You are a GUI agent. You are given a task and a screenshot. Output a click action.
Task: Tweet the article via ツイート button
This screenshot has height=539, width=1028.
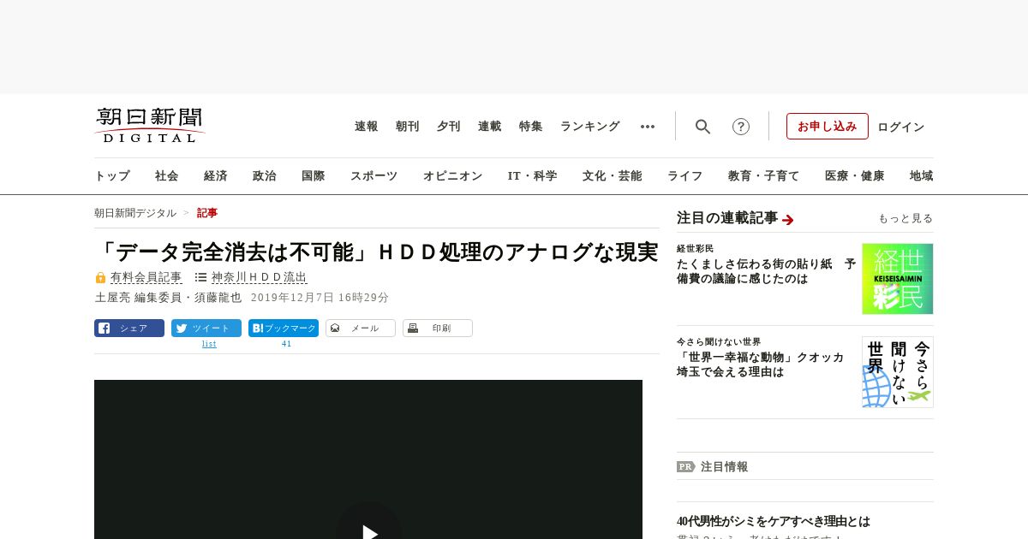[206, 328]
